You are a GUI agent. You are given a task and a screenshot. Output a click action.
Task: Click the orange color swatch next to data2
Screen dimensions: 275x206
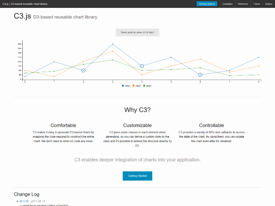click(133, 85)
